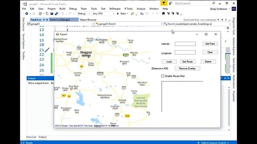This screenshot has height=144, width=257.
Task: Open the Solution Explorer side tab
Action: 234,46
